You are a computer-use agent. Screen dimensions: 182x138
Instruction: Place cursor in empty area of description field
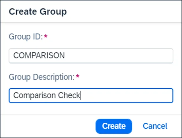point(129,95)
